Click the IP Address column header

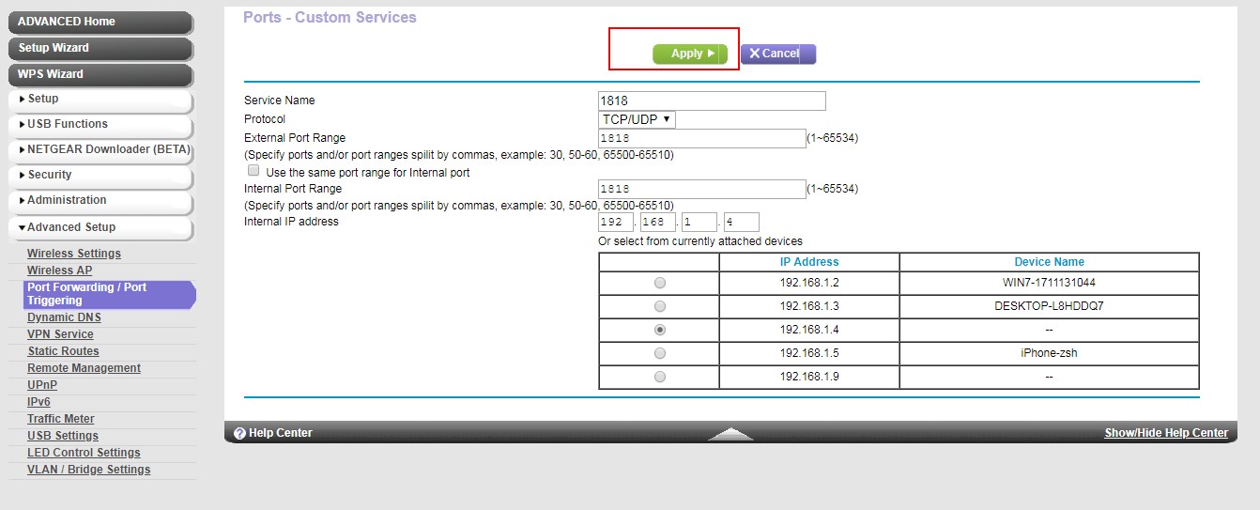(x=809, y=262)
